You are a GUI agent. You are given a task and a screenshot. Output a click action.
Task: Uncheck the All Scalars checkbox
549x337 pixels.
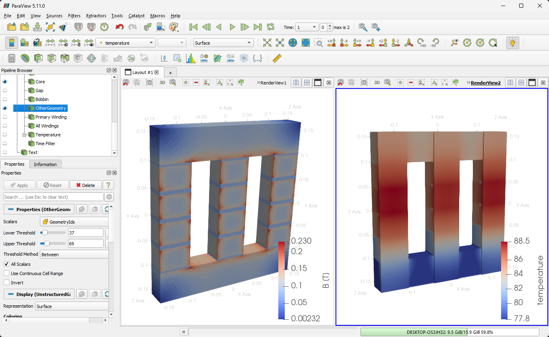click(6, 264)
